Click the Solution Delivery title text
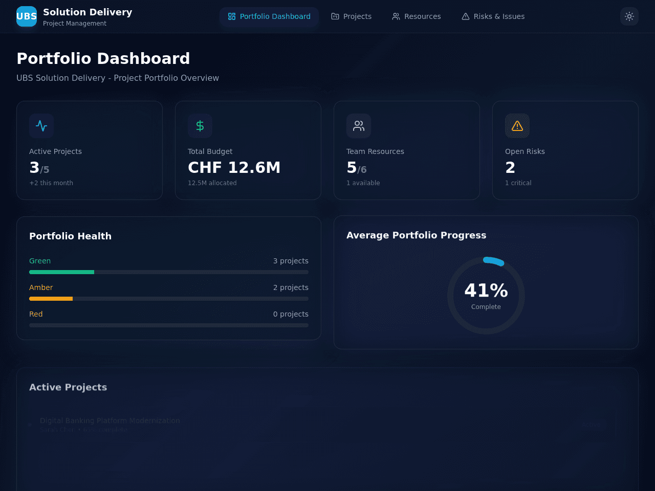The height and width of the screenshot is (491, 655). point(88,12)
